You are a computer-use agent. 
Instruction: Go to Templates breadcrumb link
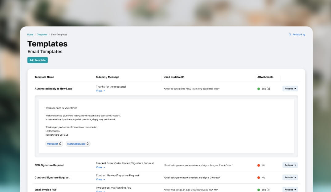point(42,34)
